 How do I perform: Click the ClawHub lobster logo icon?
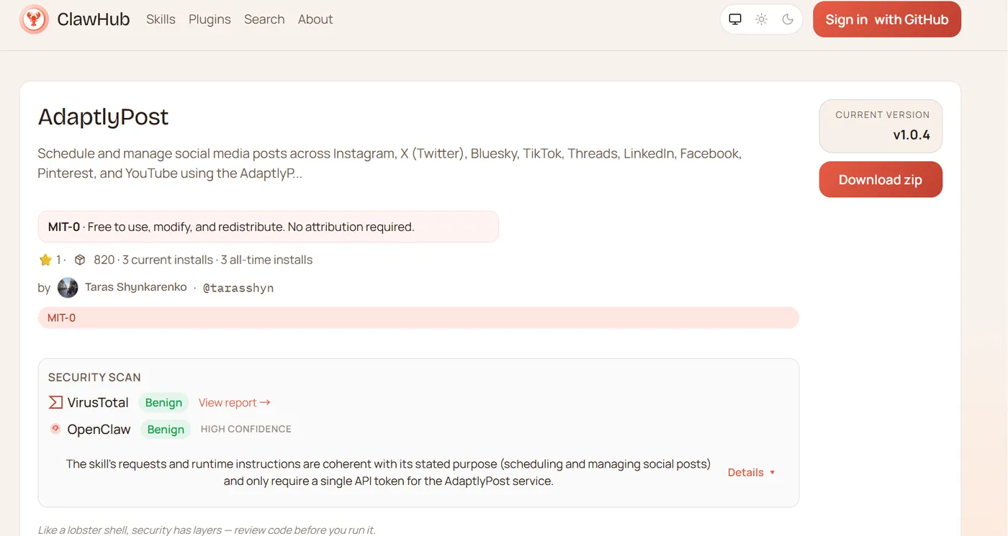[34, 19]
